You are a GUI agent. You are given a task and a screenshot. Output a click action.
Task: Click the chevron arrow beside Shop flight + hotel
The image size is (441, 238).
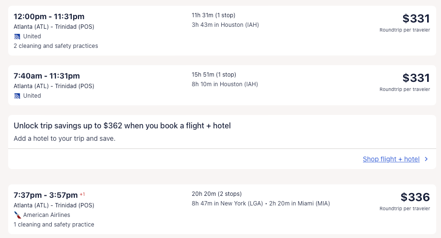[x=426, y=159]
